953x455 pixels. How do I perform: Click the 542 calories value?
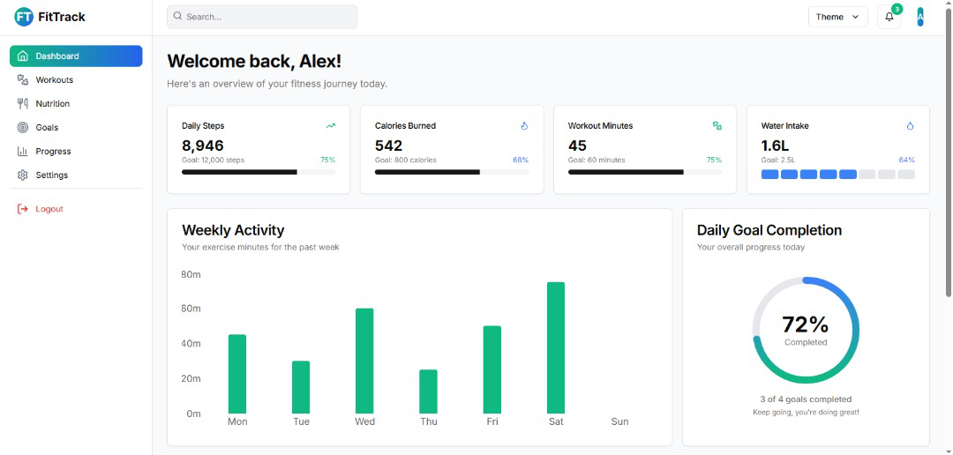pos(389,145)
